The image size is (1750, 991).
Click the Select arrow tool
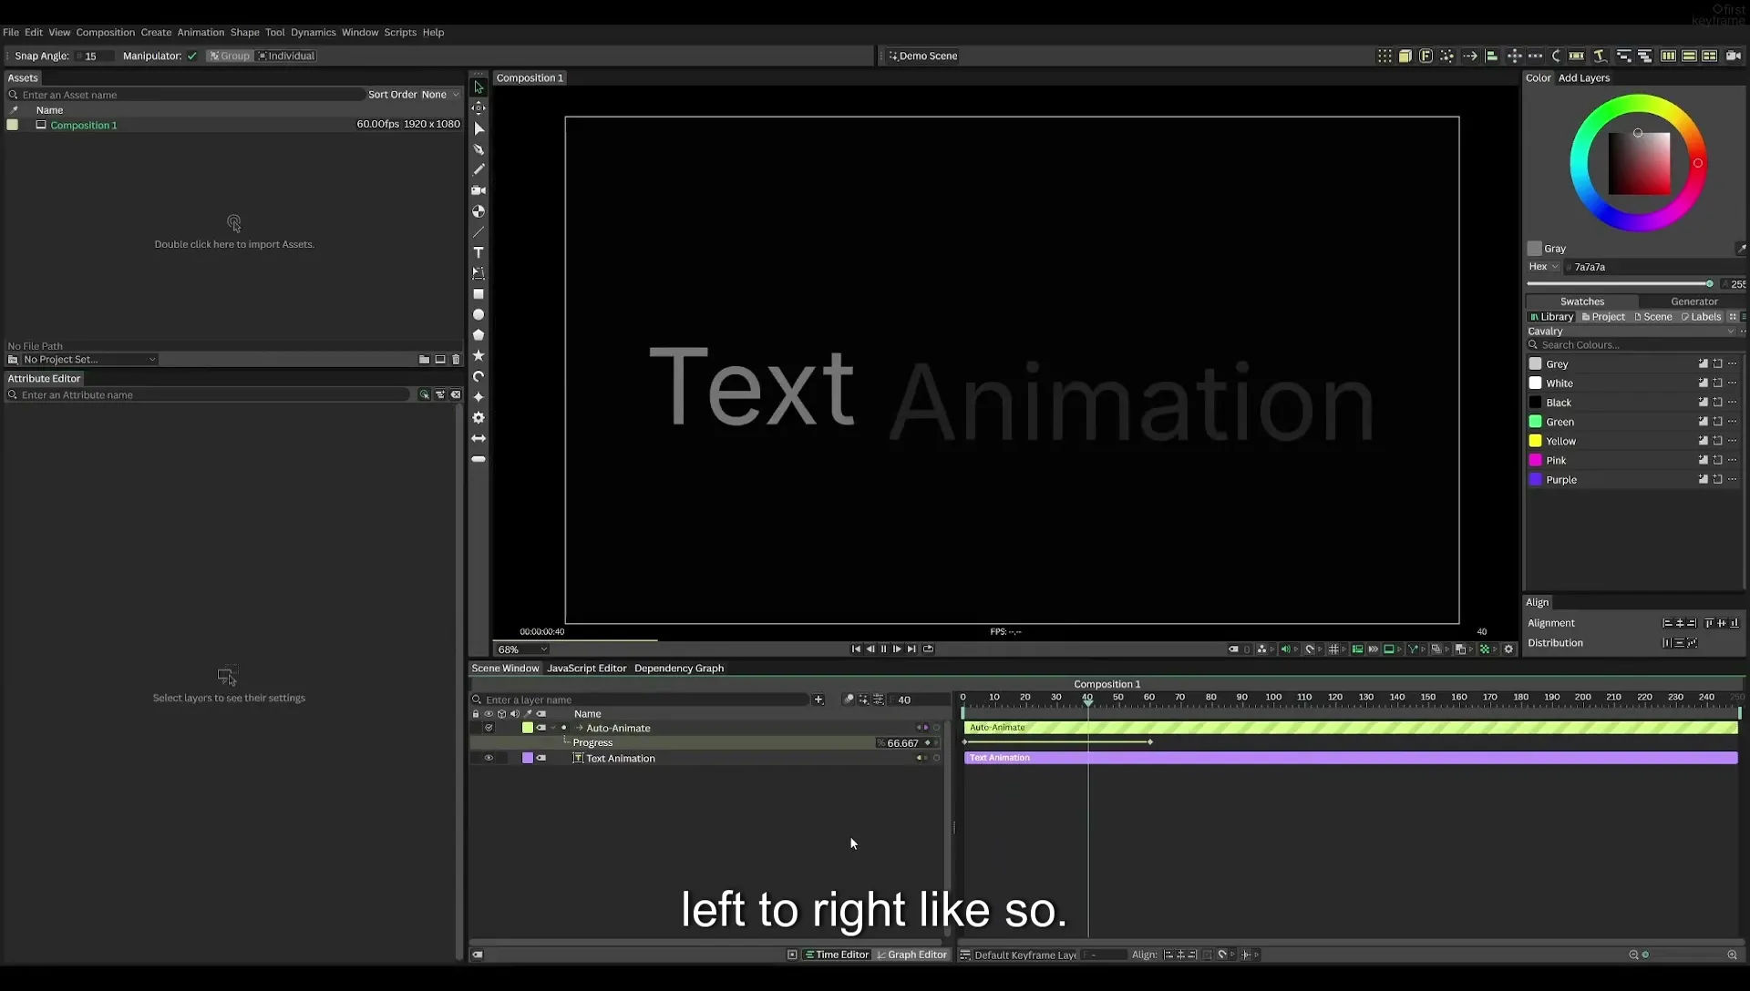pyautogui.click(x=479, y=87)
